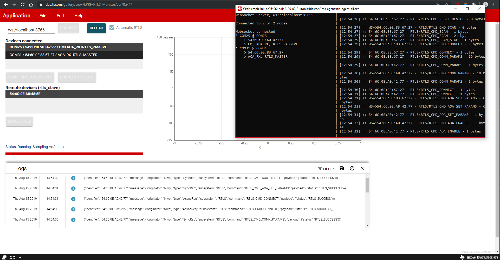Screen dimensions: 500x260
Task: Go to the browser home page
Action: [31, 4]
